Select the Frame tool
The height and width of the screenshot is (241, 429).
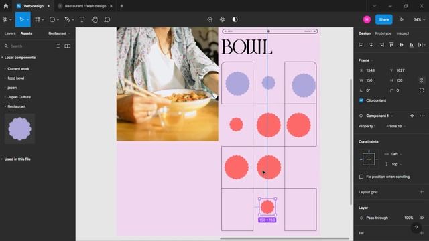click(38, 19)
